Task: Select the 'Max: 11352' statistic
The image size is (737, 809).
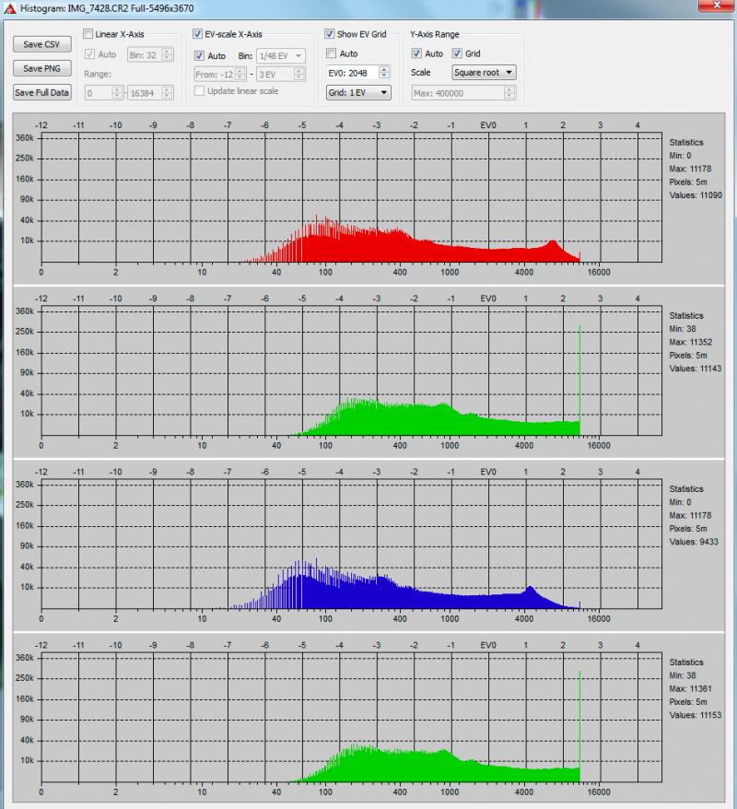Action: (691, 342)
